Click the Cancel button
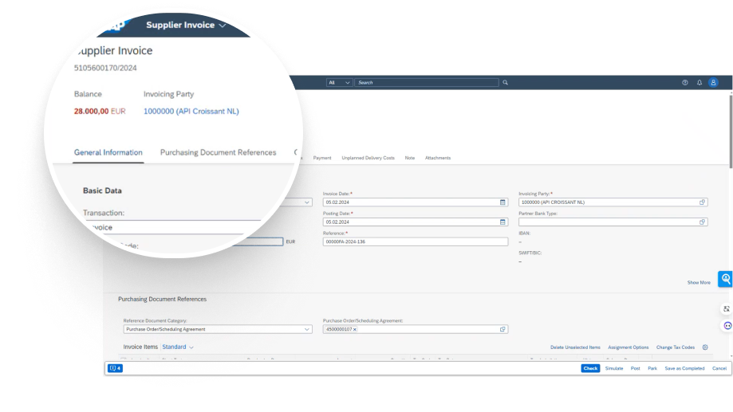This screenshot has width=733, height=412. [719, 368]
